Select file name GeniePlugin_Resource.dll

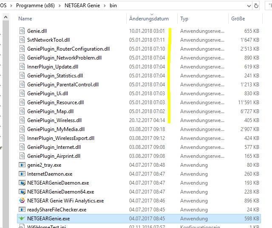pyautogui.click(x=56, y=103)
